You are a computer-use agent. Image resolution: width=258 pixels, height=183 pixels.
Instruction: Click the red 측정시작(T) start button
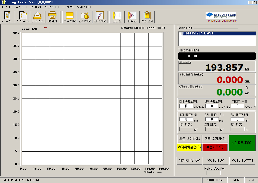[x=215, y=147]
